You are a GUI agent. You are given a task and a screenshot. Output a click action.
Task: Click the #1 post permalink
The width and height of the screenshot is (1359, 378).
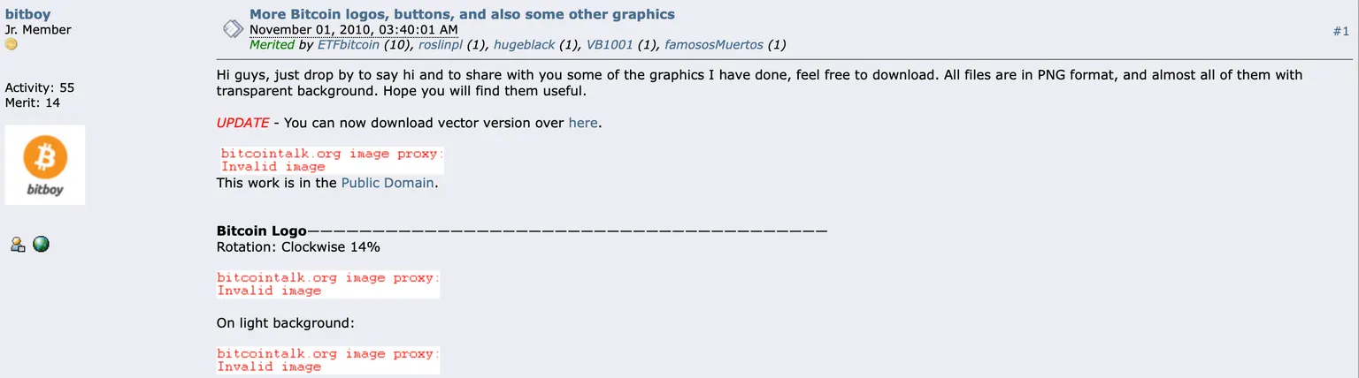pyautogui.click(x=1340, y=31)
